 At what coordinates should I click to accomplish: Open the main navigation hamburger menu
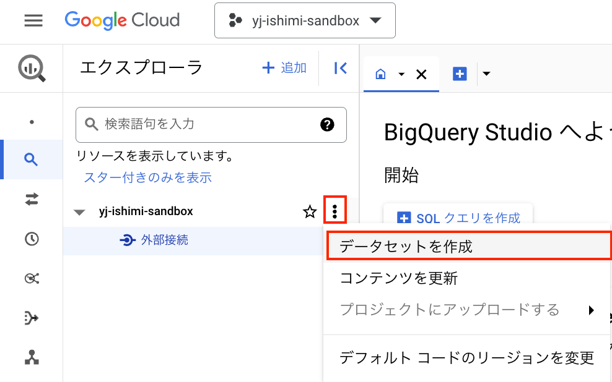(x=33, y=20)
